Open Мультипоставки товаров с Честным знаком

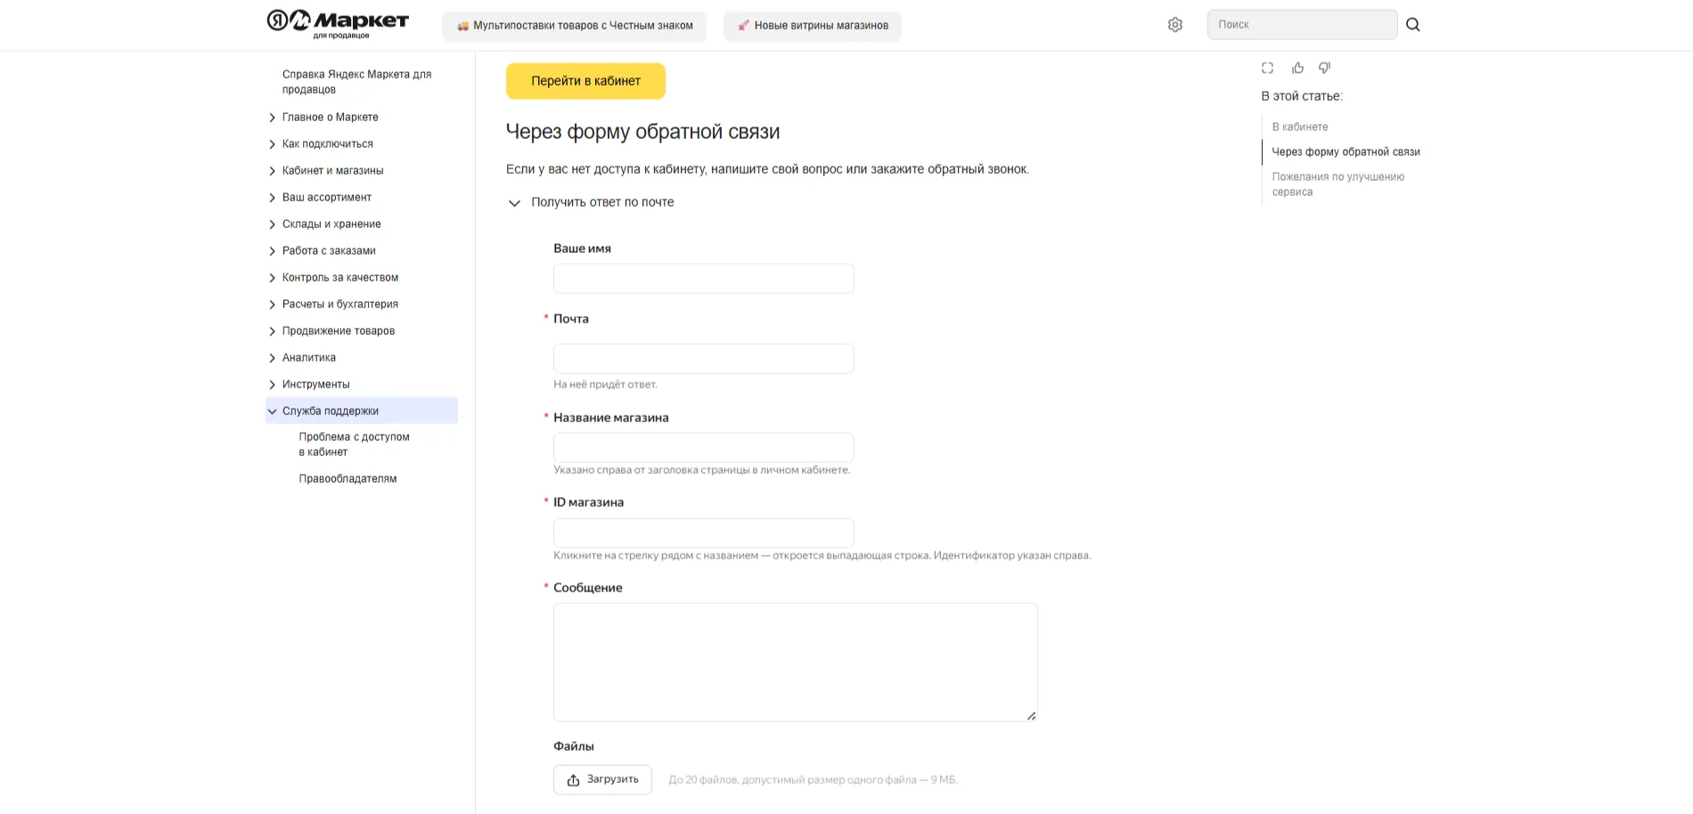click(x=574, y=26)
